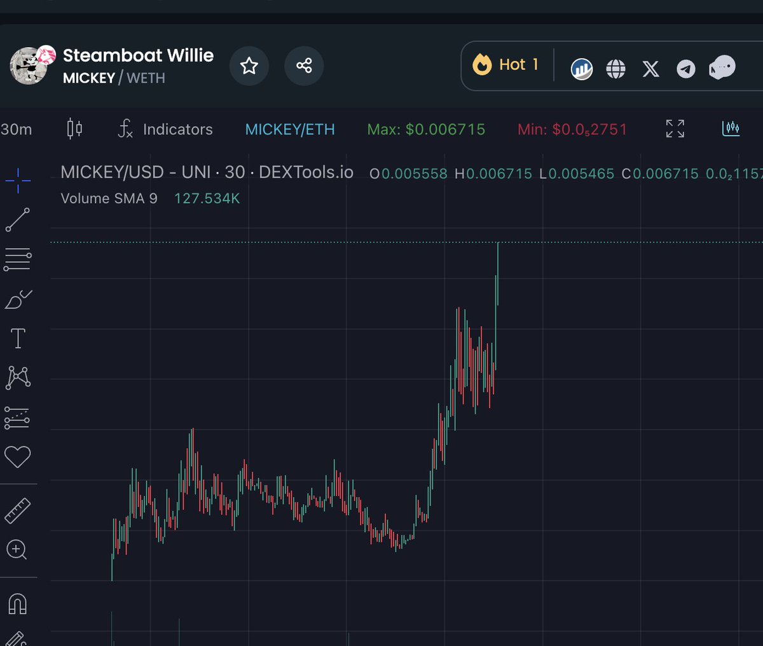Activate the zoom in tool

tap(17, 550)
